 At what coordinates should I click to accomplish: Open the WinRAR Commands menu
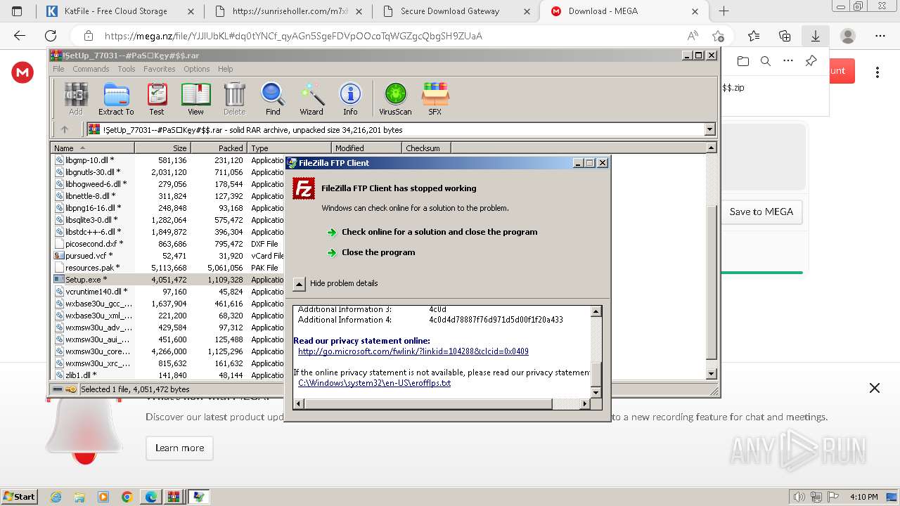[x=91, y=69]
